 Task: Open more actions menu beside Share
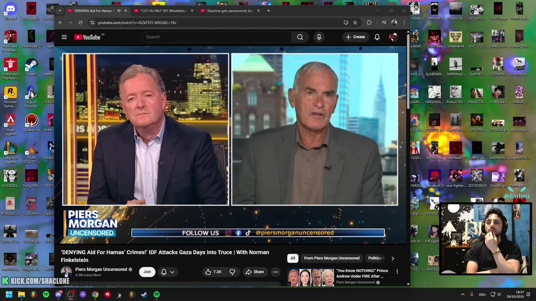275,272
